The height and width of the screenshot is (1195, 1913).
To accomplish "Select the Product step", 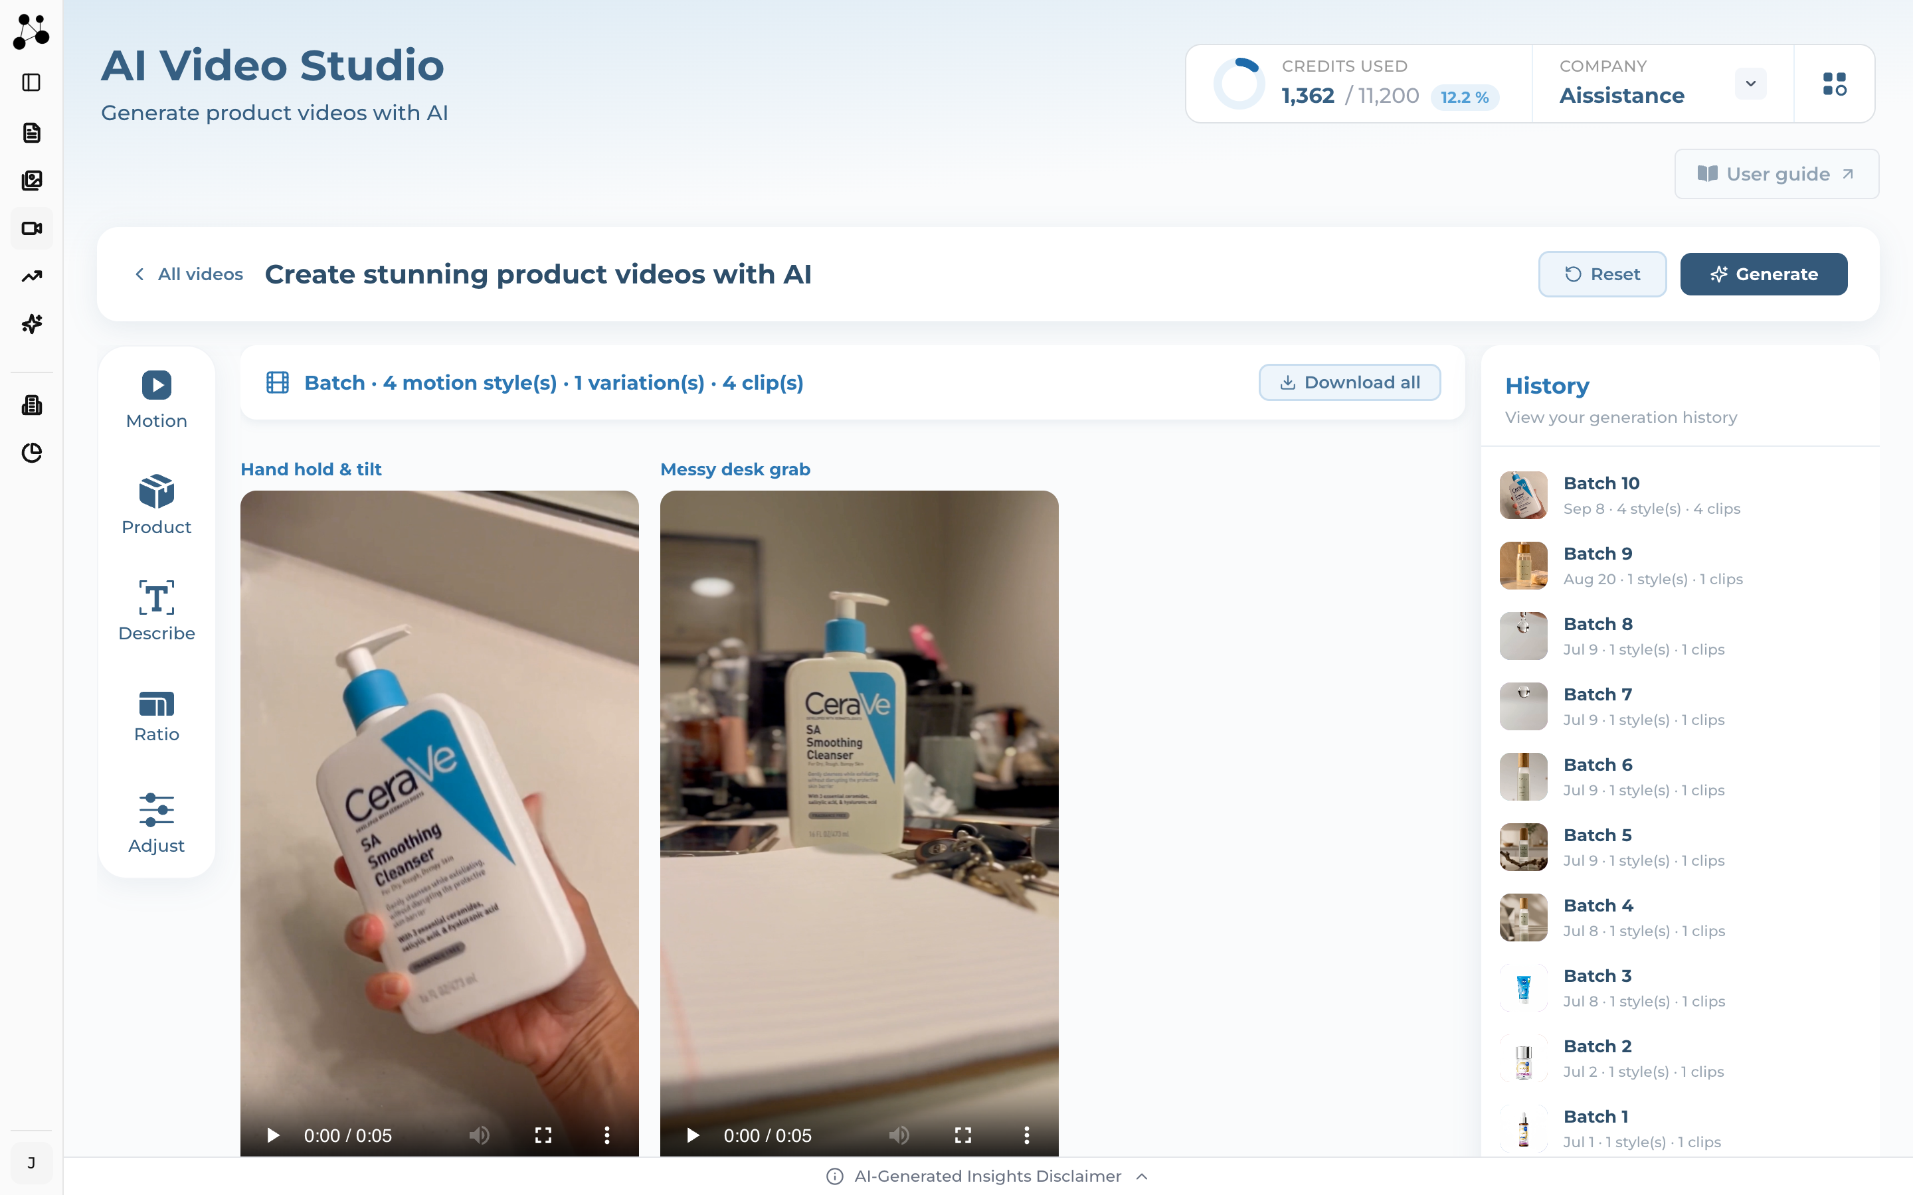I will coord(157,506).
